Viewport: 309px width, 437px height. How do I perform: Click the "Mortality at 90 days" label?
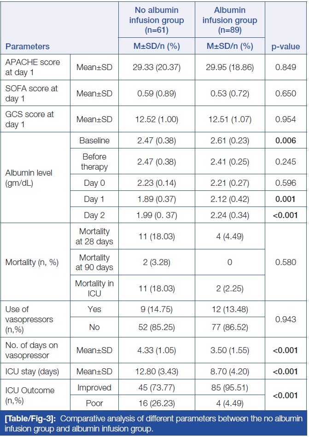click(x=94, y=263)
